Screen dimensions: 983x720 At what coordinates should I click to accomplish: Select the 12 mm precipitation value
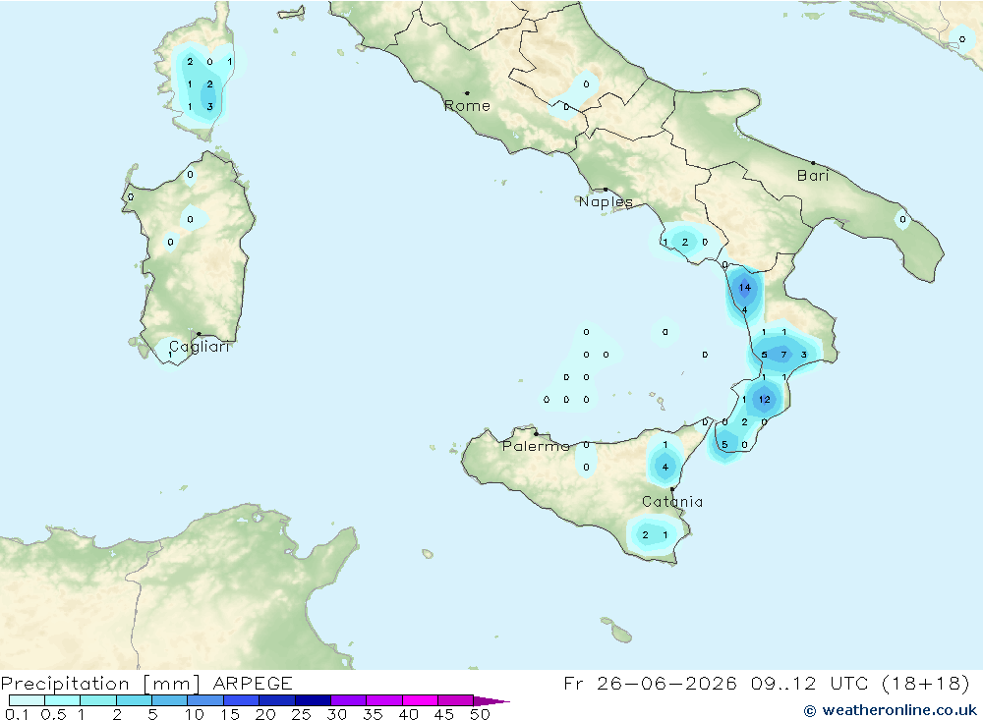(x=764, y=399)
